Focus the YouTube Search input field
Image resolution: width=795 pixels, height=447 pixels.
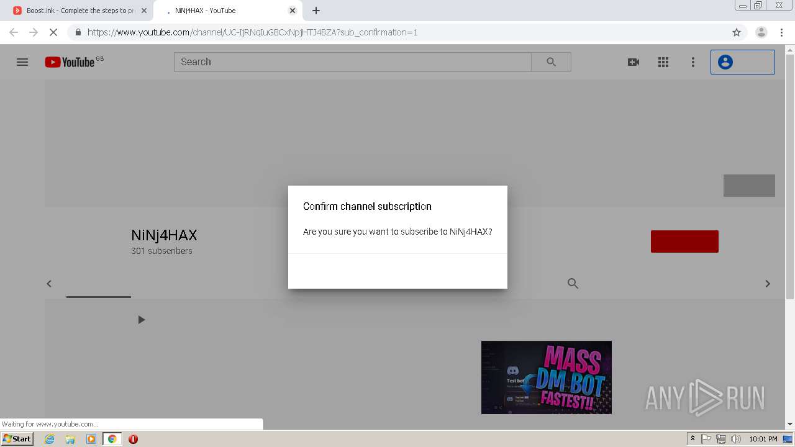click(353, 62)
